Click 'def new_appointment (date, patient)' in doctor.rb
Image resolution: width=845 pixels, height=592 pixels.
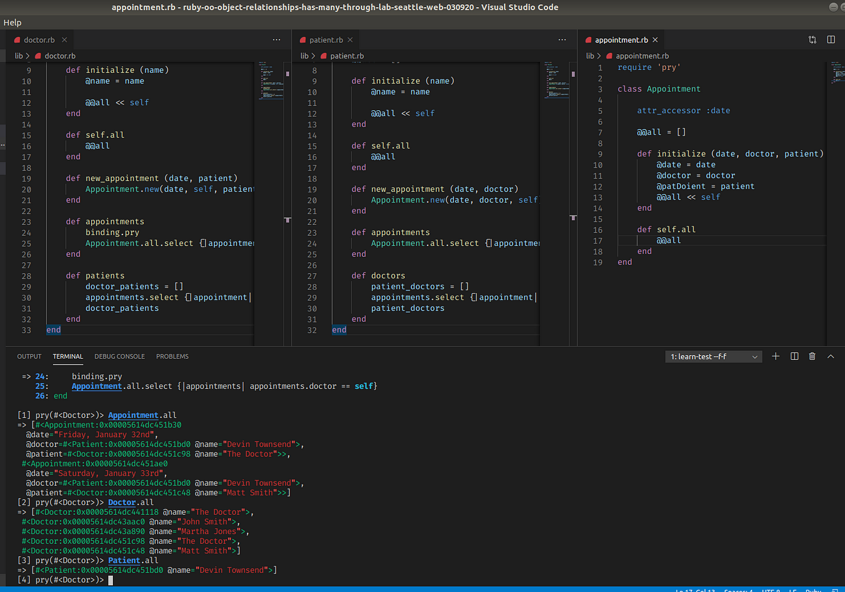[x=151, y=178]
